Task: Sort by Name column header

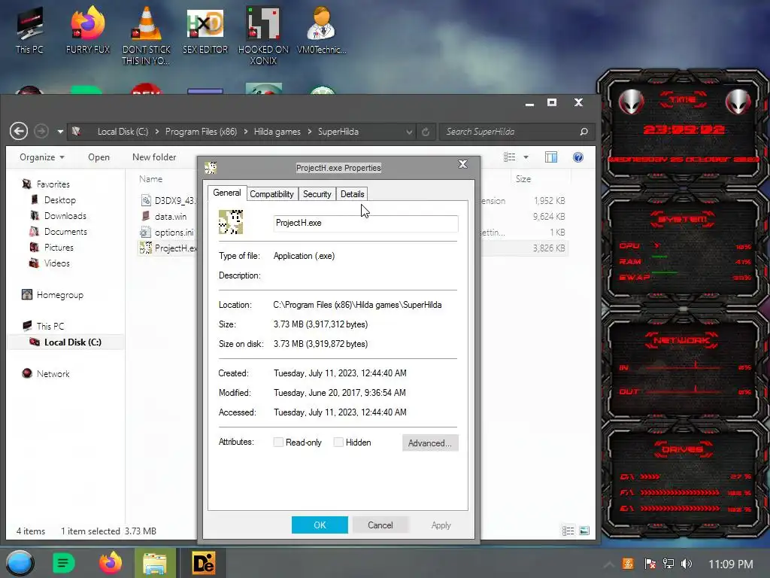Action: tap(150, 179)
